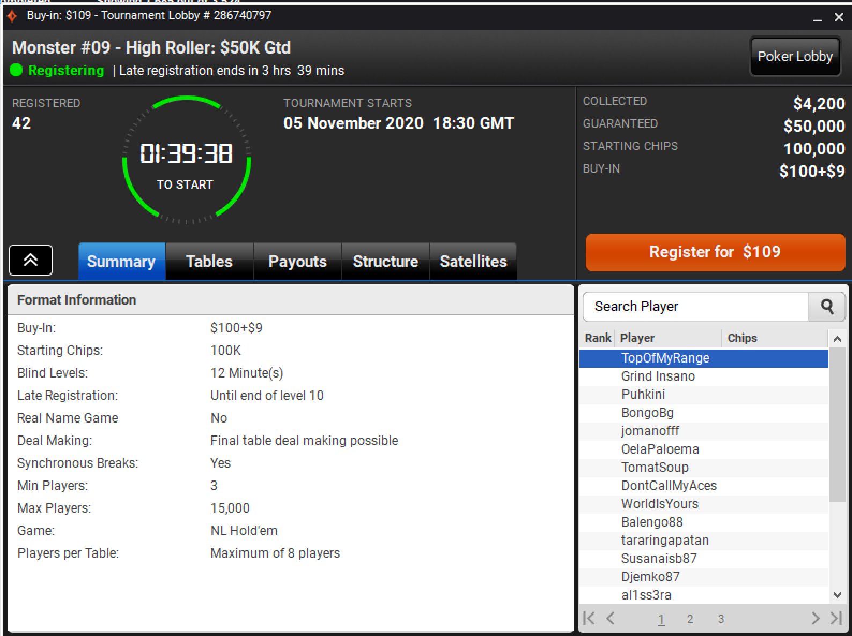Screen dimensions: 852x636
Task: Sort by Chips column header
Action: 775,338
